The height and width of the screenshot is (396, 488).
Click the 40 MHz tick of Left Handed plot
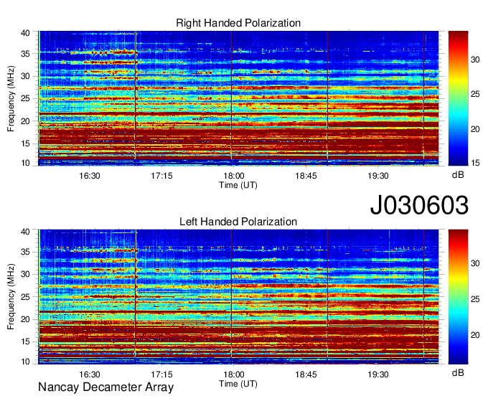point(25,232)
